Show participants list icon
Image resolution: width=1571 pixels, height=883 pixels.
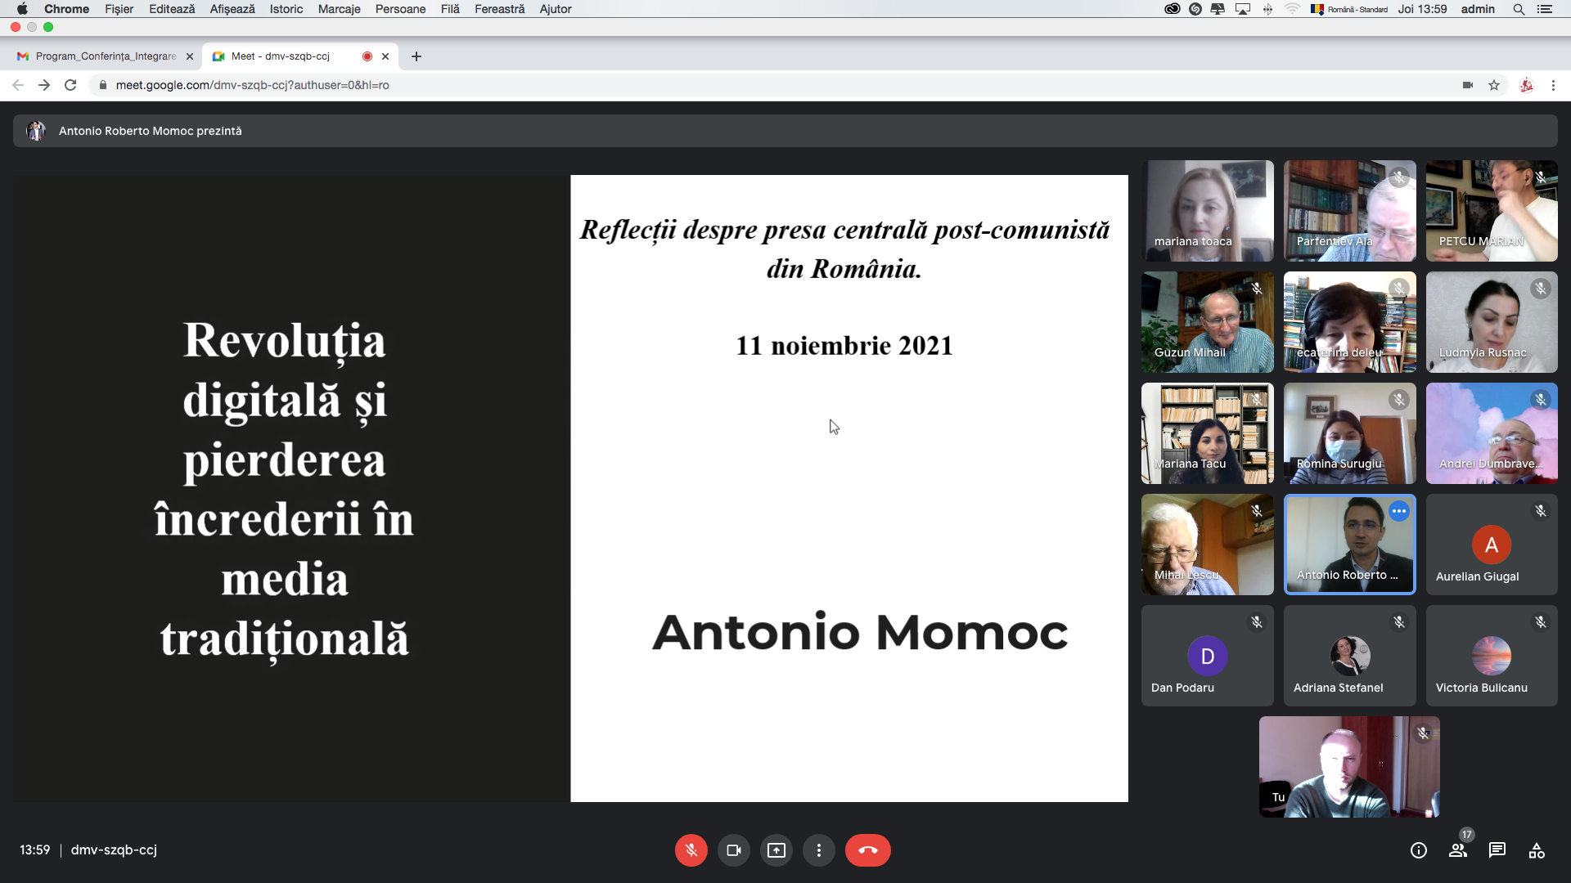1458,850
